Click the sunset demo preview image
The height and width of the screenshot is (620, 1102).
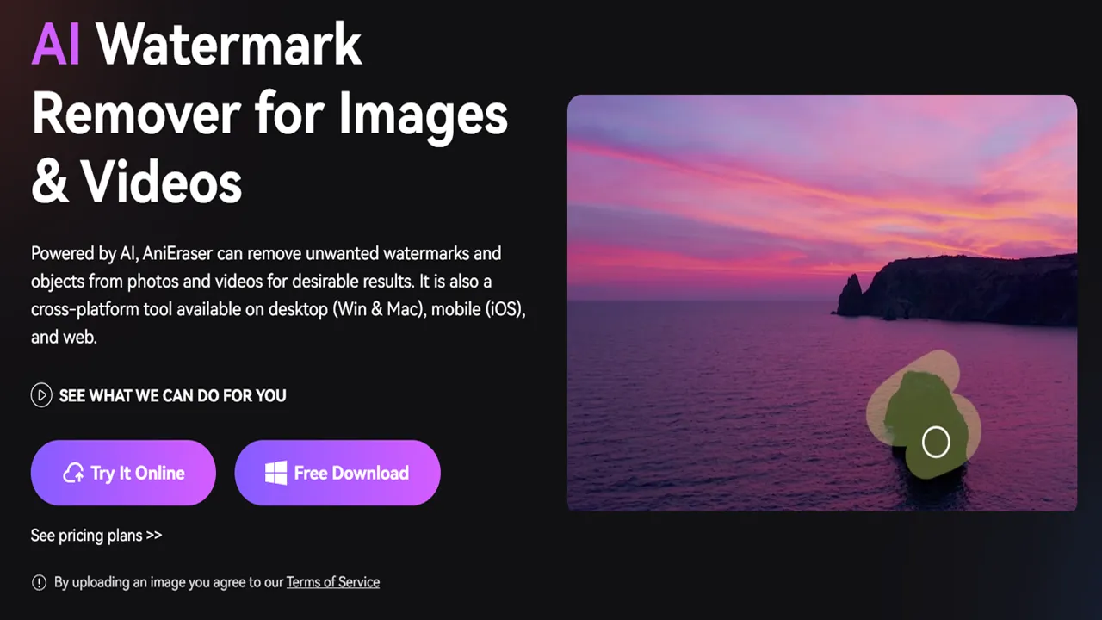point(822,303)
